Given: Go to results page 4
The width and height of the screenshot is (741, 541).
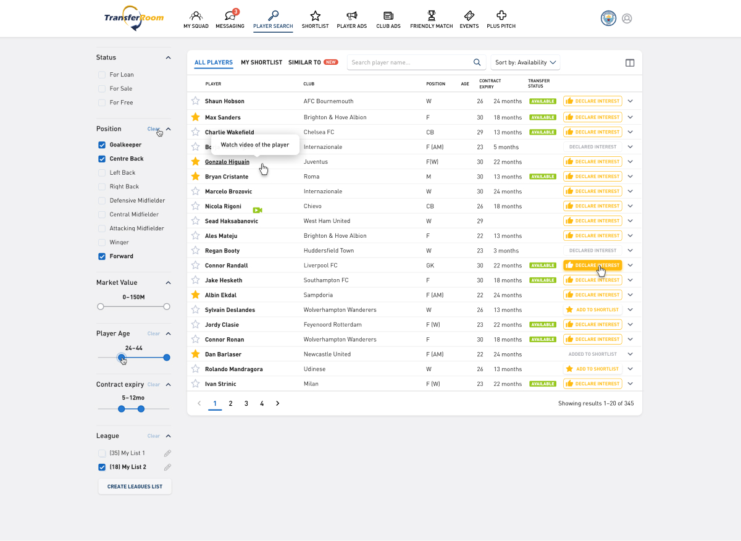Looking at the screenshot, I should tap(262, 403).
